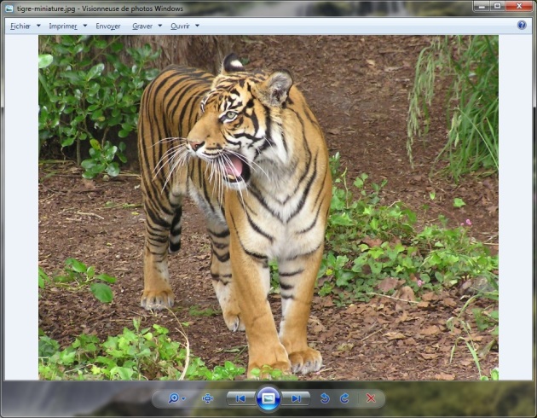
Task: Rotate the photo clockwise
Action: point(344,398)
